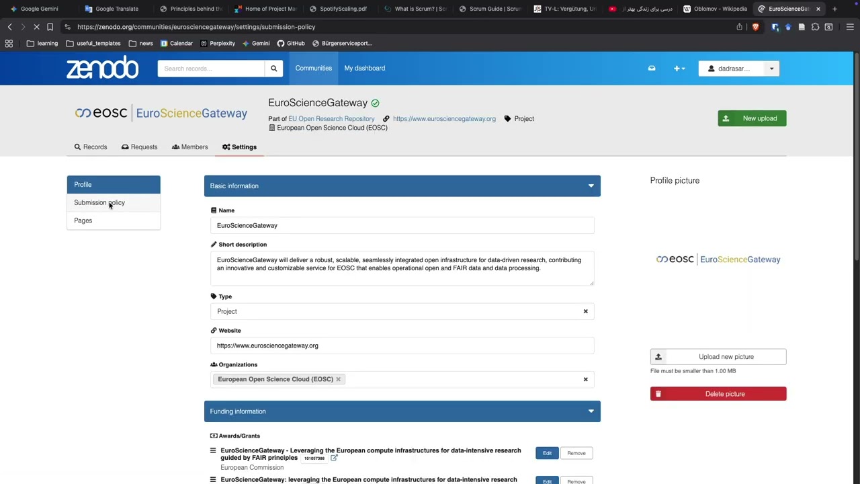
Task: Open the news bookmark folder
Action: point(141,43)
